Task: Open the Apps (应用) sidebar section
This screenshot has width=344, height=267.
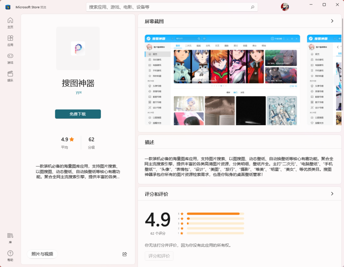Action: point(10,40)
